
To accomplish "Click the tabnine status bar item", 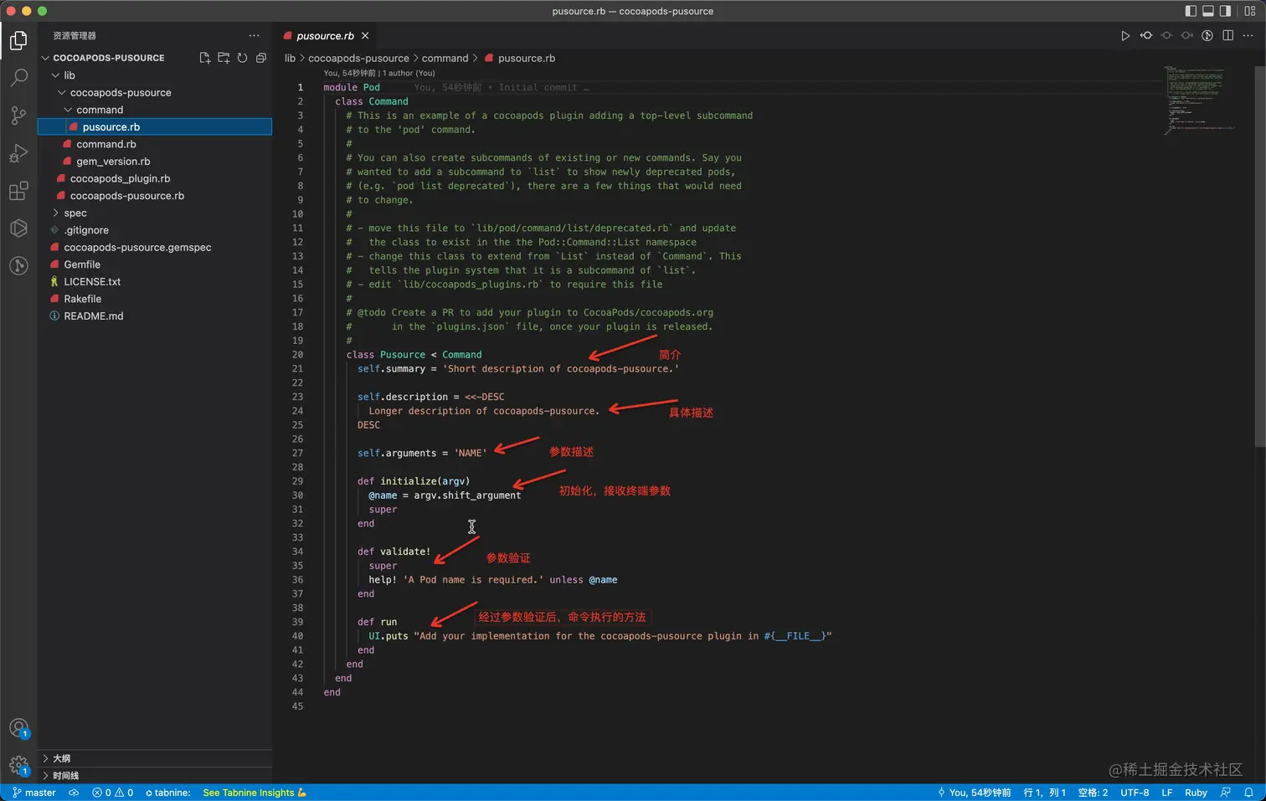I will coord(168,793).
